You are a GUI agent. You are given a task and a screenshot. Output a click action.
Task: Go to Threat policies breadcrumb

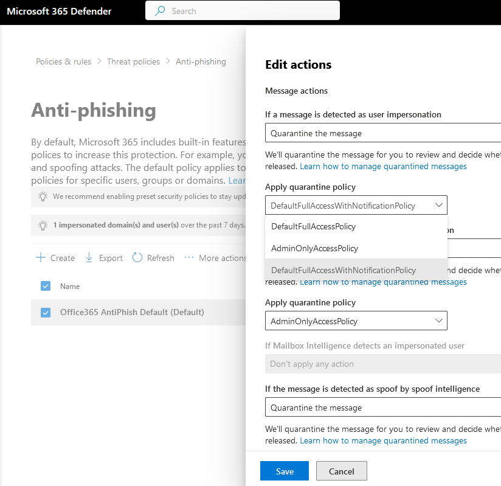pyautogui.click(x=133, y=61)
